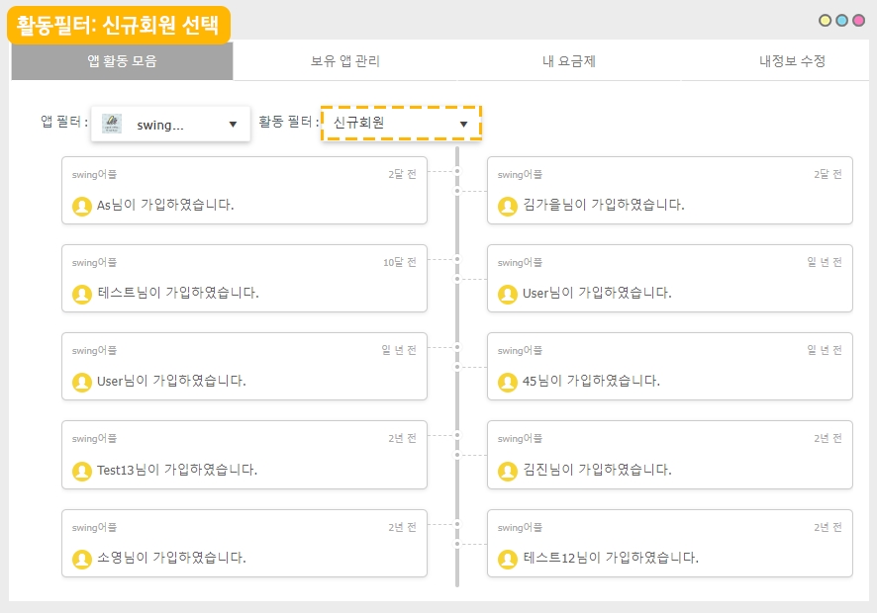The width and height of the screenshot is (877, 613).
Task: Click the arrow on the 신규회원 dropdown
Action: coord(463,124)
